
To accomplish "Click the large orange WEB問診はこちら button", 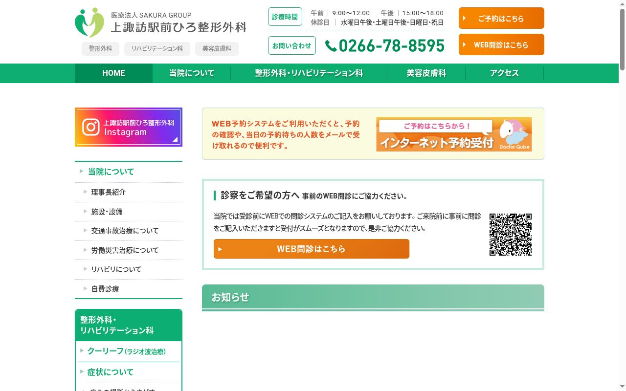I will (312, 249).
